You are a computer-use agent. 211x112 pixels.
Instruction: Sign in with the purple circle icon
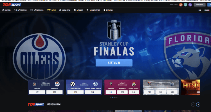pos(190,5)
